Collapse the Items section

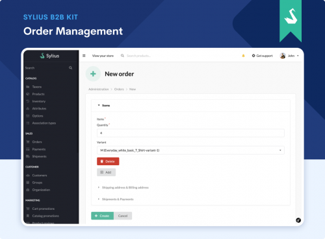(x=104, y=106)
